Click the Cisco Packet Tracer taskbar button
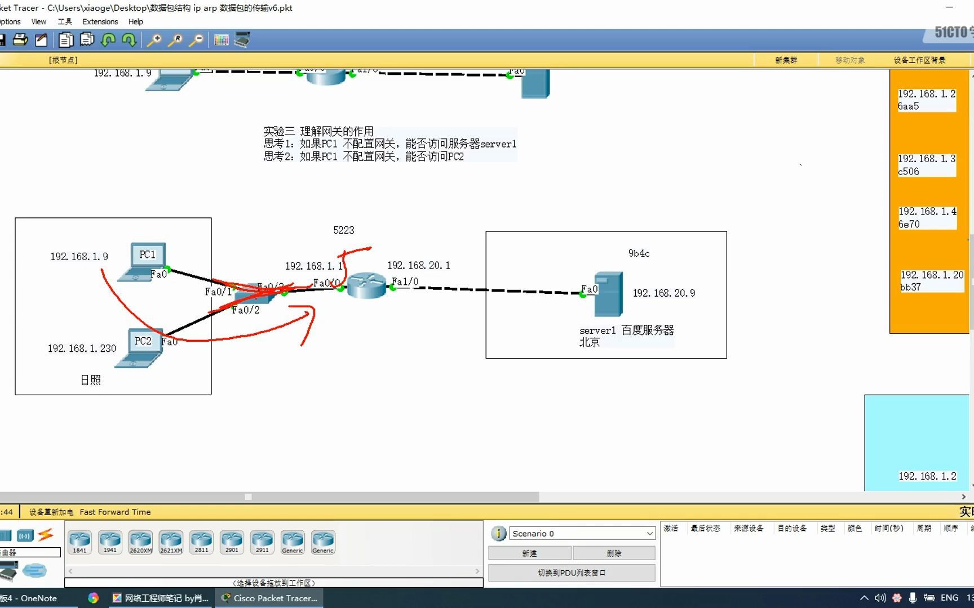This screenshot has width=974, height=608. (269, 598)
